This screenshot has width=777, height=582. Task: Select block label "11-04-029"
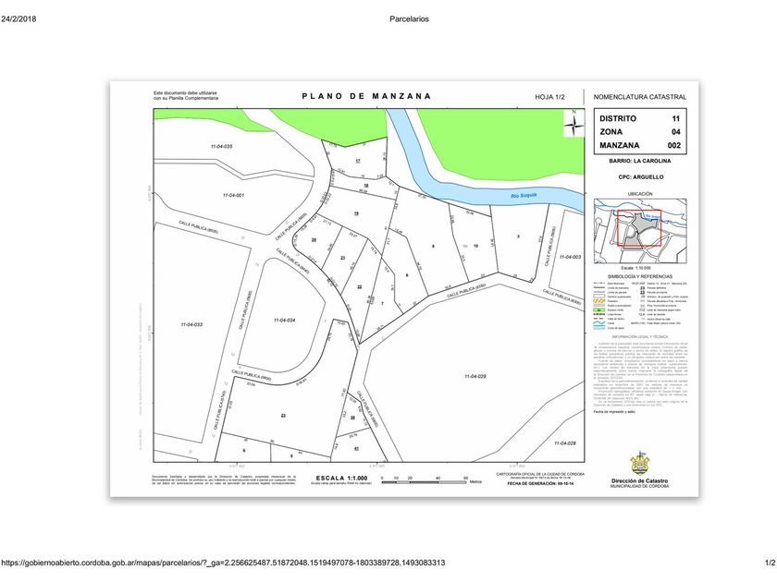pos(475,377)
